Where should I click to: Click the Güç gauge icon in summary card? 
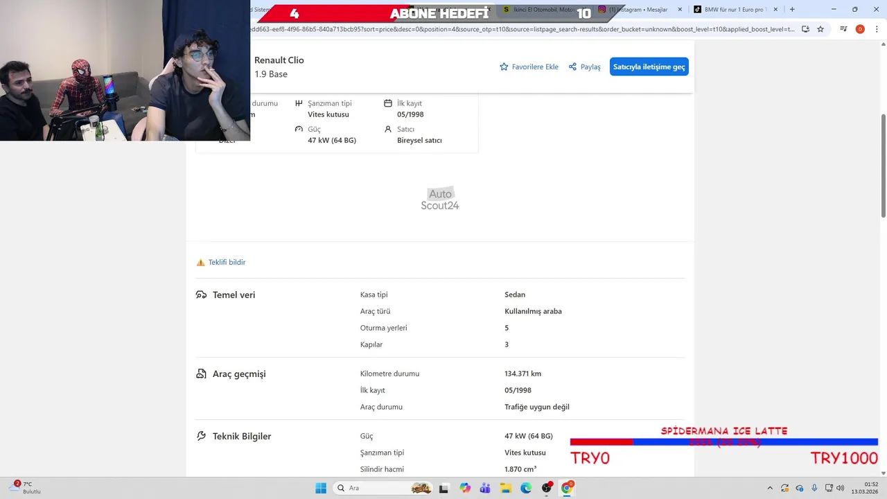[299, 129]
